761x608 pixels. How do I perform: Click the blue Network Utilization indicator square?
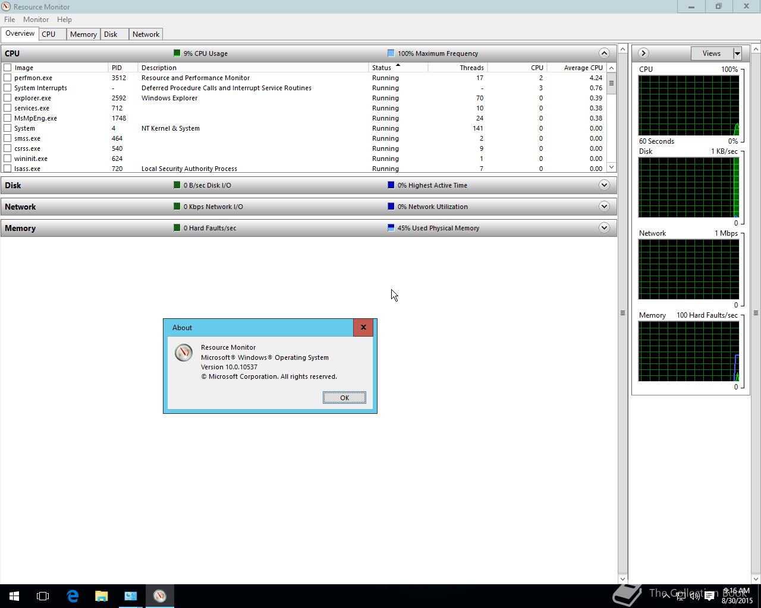[x=391, y=207]
